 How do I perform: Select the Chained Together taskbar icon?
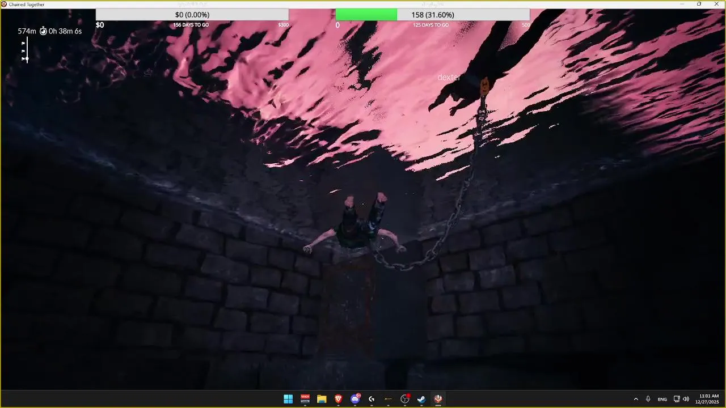point(438,399)
